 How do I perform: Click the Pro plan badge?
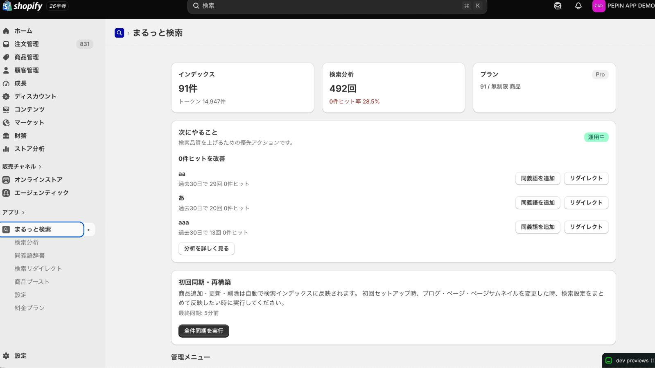(600, 74)
